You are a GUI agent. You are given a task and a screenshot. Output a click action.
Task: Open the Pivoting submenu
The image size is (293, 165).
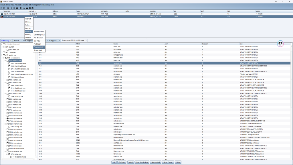coord(29,34)
